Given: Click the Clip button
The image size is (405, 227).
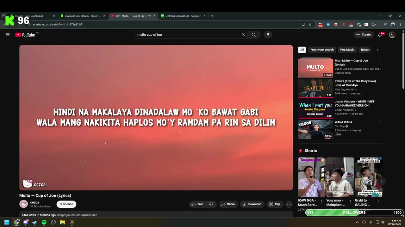Looking at the screenshot, I should coord(275,204).
